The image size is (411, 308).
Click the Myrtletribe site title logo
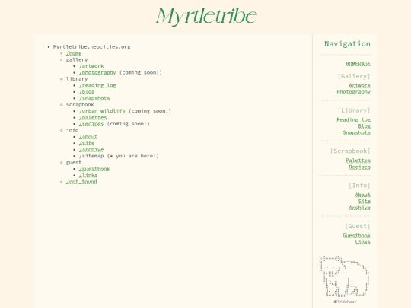[206, 16]
